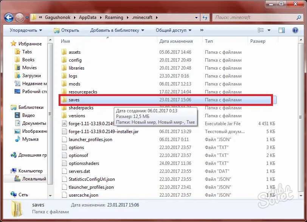Open Movies in favorites

point(26,68)
